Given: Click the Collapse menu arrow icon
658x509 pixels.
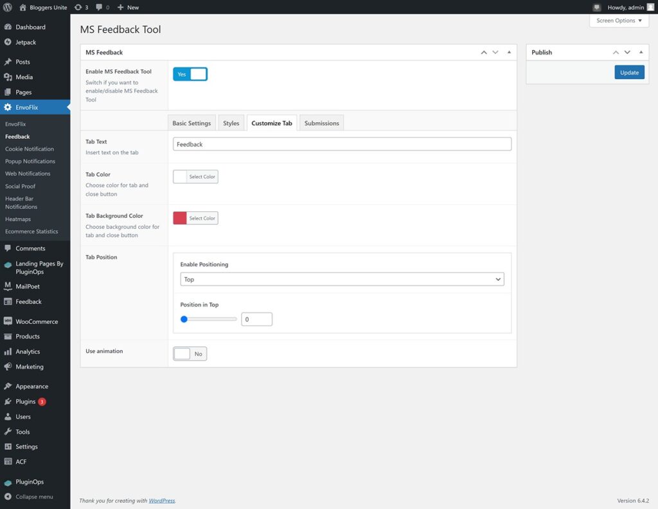Looking at the screenshot, I should click(x=8, y=496).
